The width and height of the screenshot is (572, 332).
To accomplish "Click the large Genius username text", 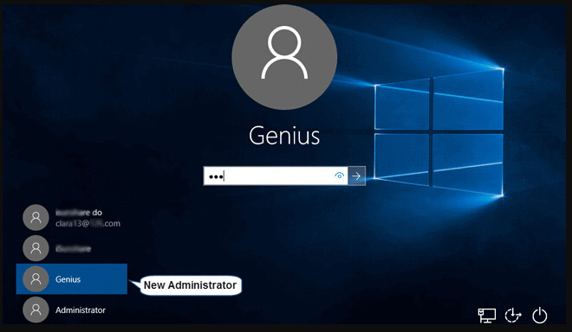I will tap(284, 136).
